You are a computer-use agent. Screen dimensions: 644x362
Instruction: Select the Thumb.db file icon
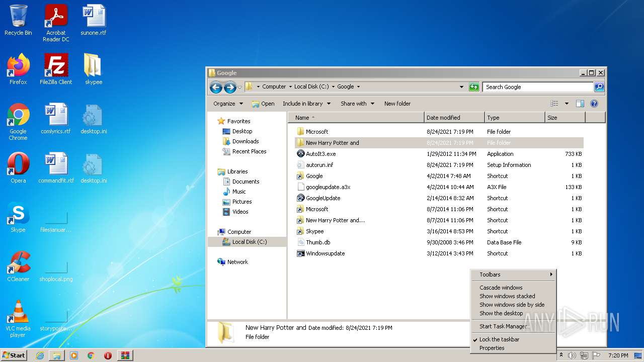coord(301,242)
